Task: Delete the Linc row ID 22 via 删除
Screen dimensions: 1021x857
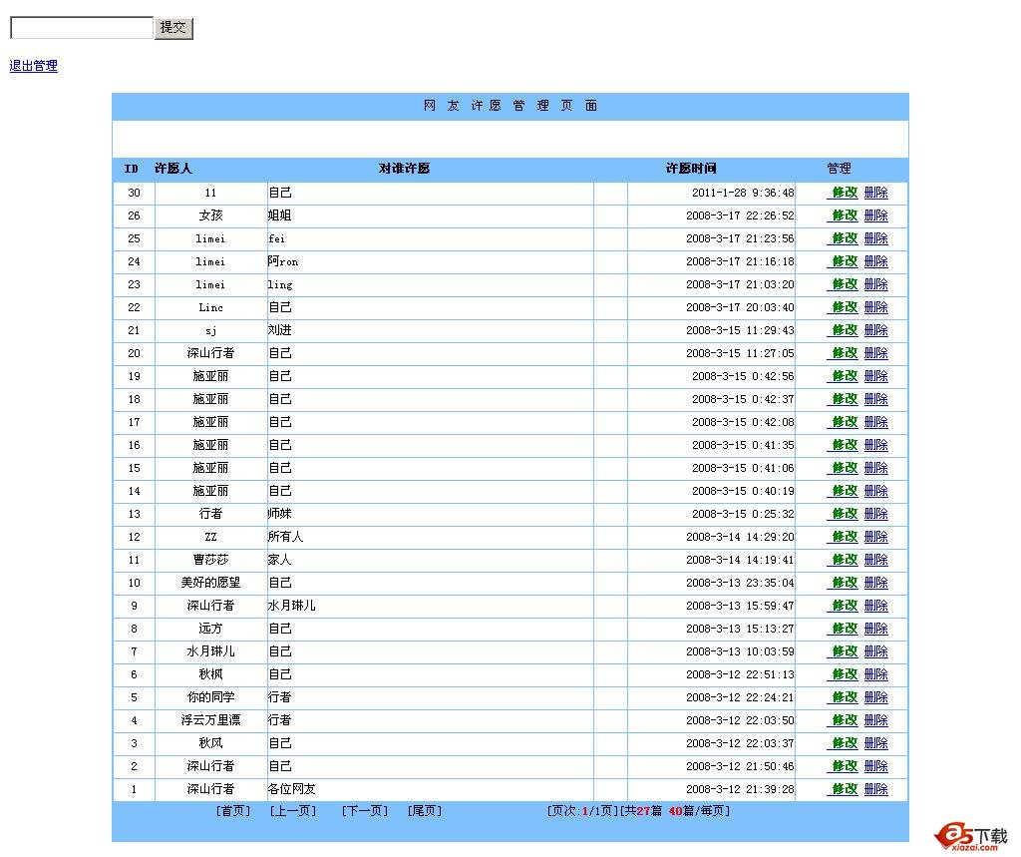Action: click(875, 307)
